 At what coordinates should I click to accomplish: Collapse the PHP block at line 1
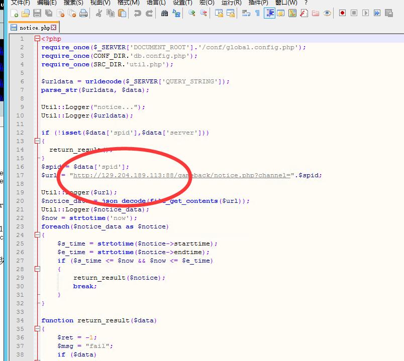tap(37, 39)
